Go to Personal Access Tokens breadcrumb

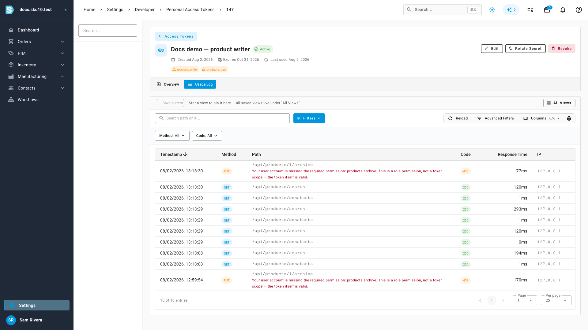tap(190, 9)
